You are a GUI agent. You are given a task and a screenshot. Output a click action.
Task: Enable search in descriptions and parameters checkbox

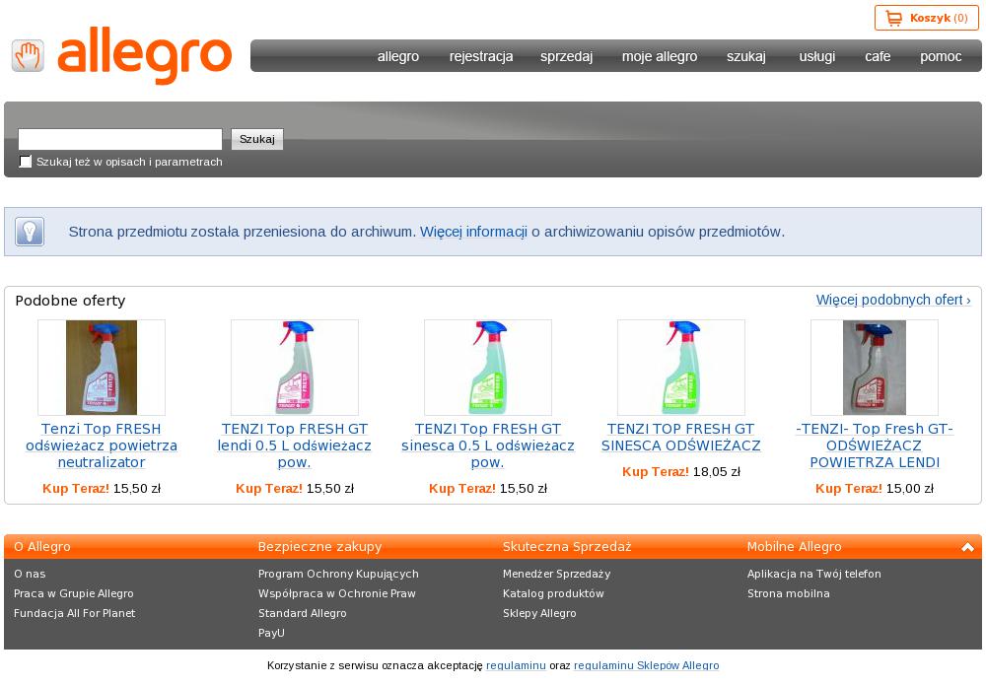point(26,162)
